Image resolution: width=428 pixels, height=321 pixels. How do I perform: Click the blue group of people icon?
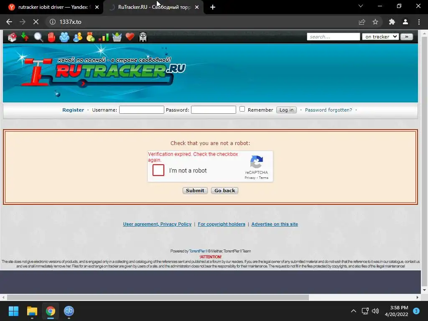[64, 37]
